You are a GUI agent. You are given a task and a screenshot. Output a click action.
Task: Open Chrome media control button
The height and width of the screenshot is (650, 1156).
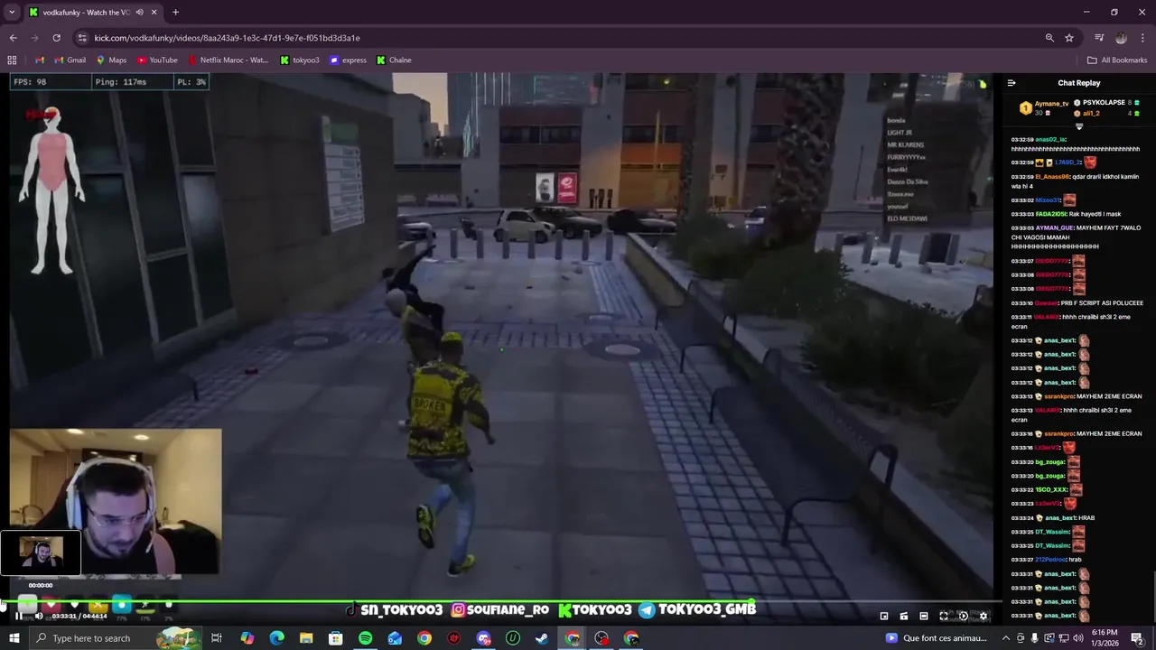coord(1099,38)
